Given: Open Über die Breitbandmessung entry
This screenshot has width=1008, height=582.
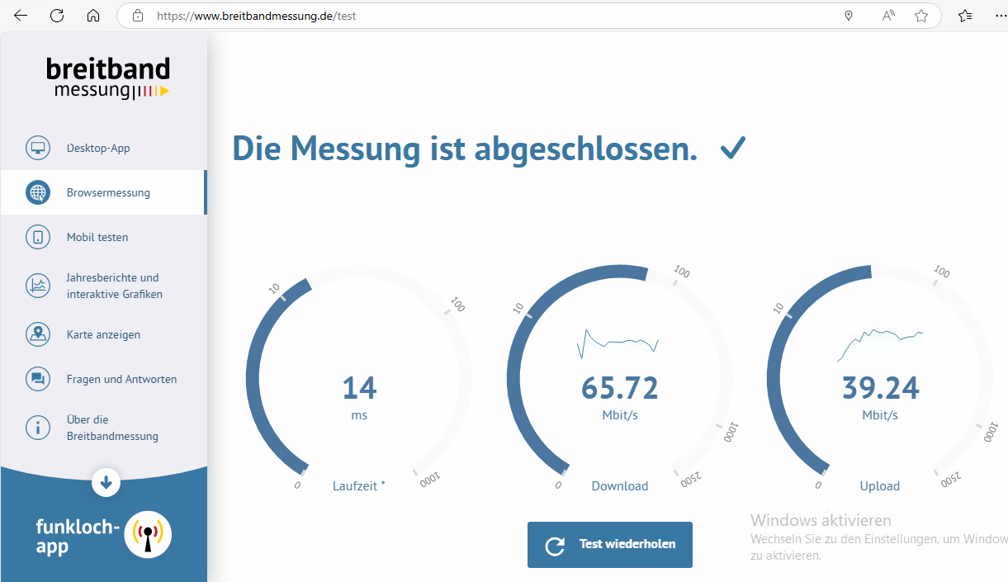Looking at the screenshot, I should tap(103, 428).
